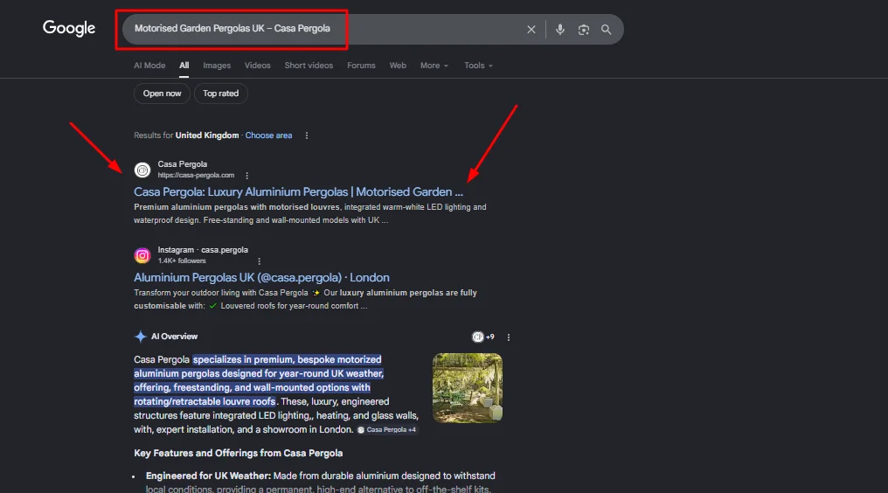Viewport: 888px width, 493px height.
Task: Toggle the Top rated filter chip
Action: [x=221, y=94]
